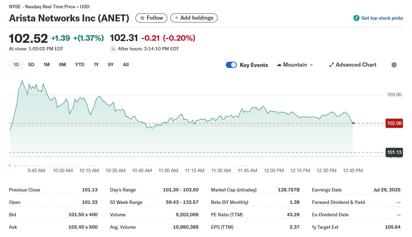
Task: Click the Ask value 102.40 x 500
Action: point(83,227)
